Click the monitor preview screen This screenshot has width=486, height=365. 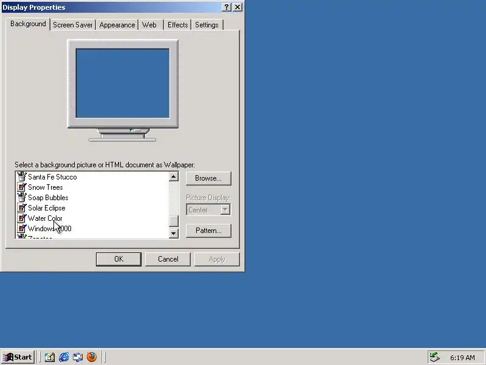point(123,83)
